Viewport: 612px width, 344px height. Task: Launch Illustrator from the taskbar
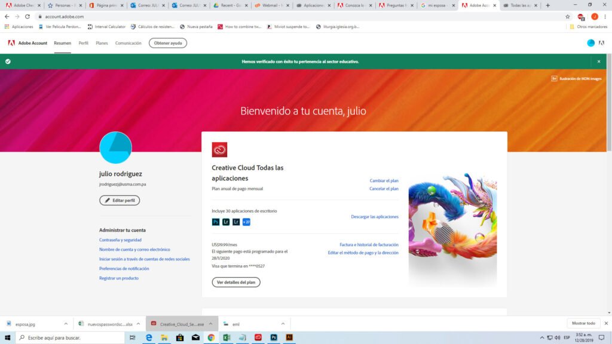point(290,337)
